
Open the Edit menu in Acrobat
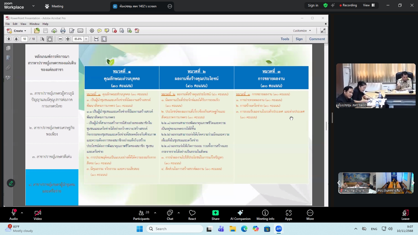(15, 24)
